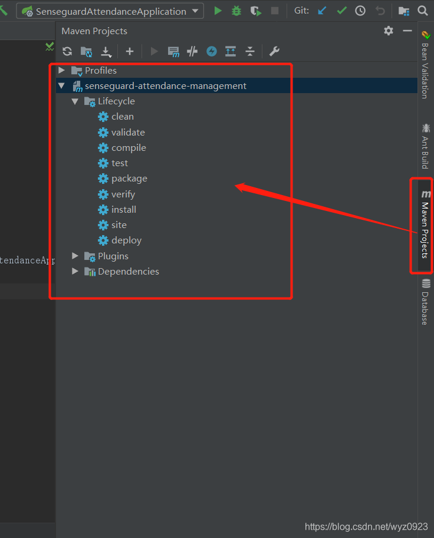Click the gear icon beside clean
This screenshot has width=434, height=538.
[103, 117]
